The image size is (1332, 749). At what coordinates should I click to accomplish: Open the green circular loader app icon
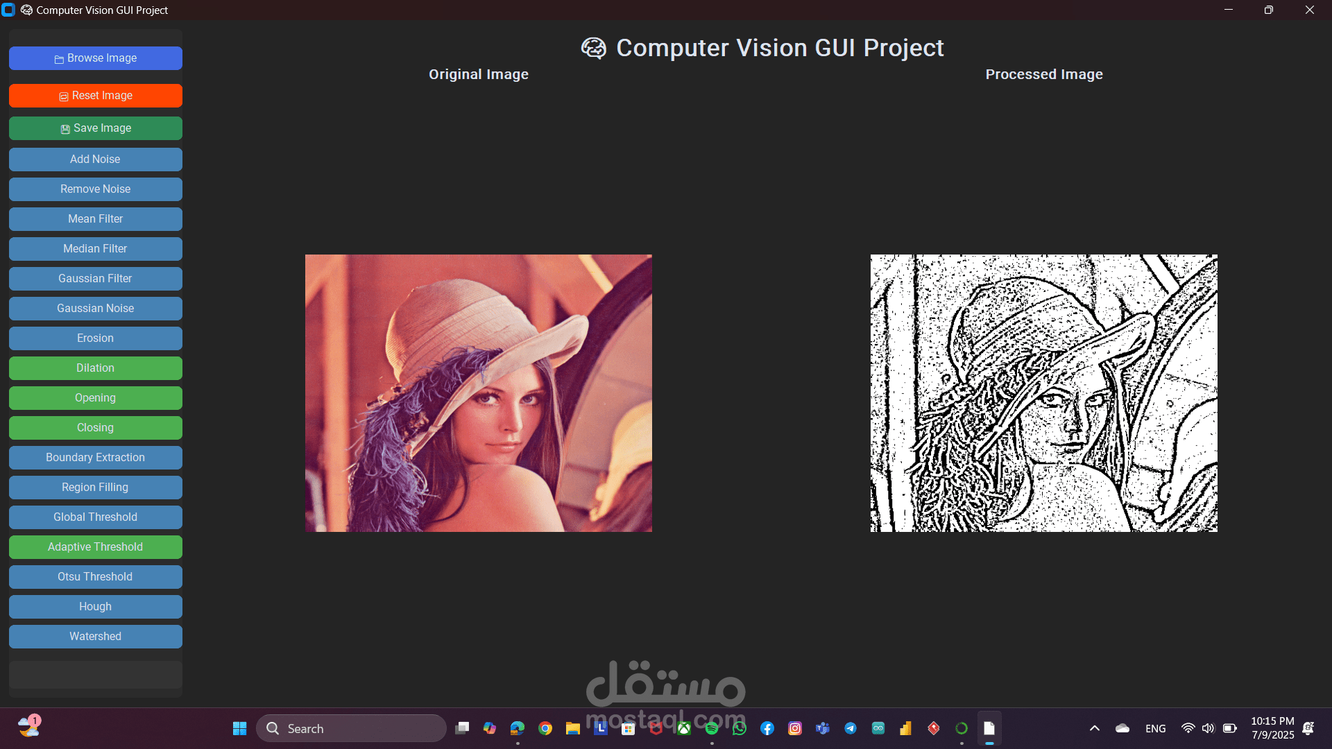click(x=962, y=728)
